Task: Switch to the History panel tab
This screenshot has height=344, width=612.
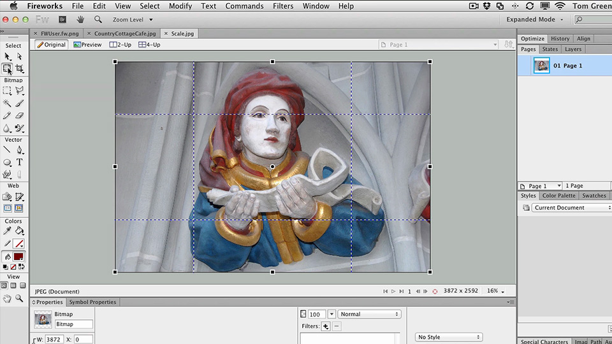Action: click(560, 39)
